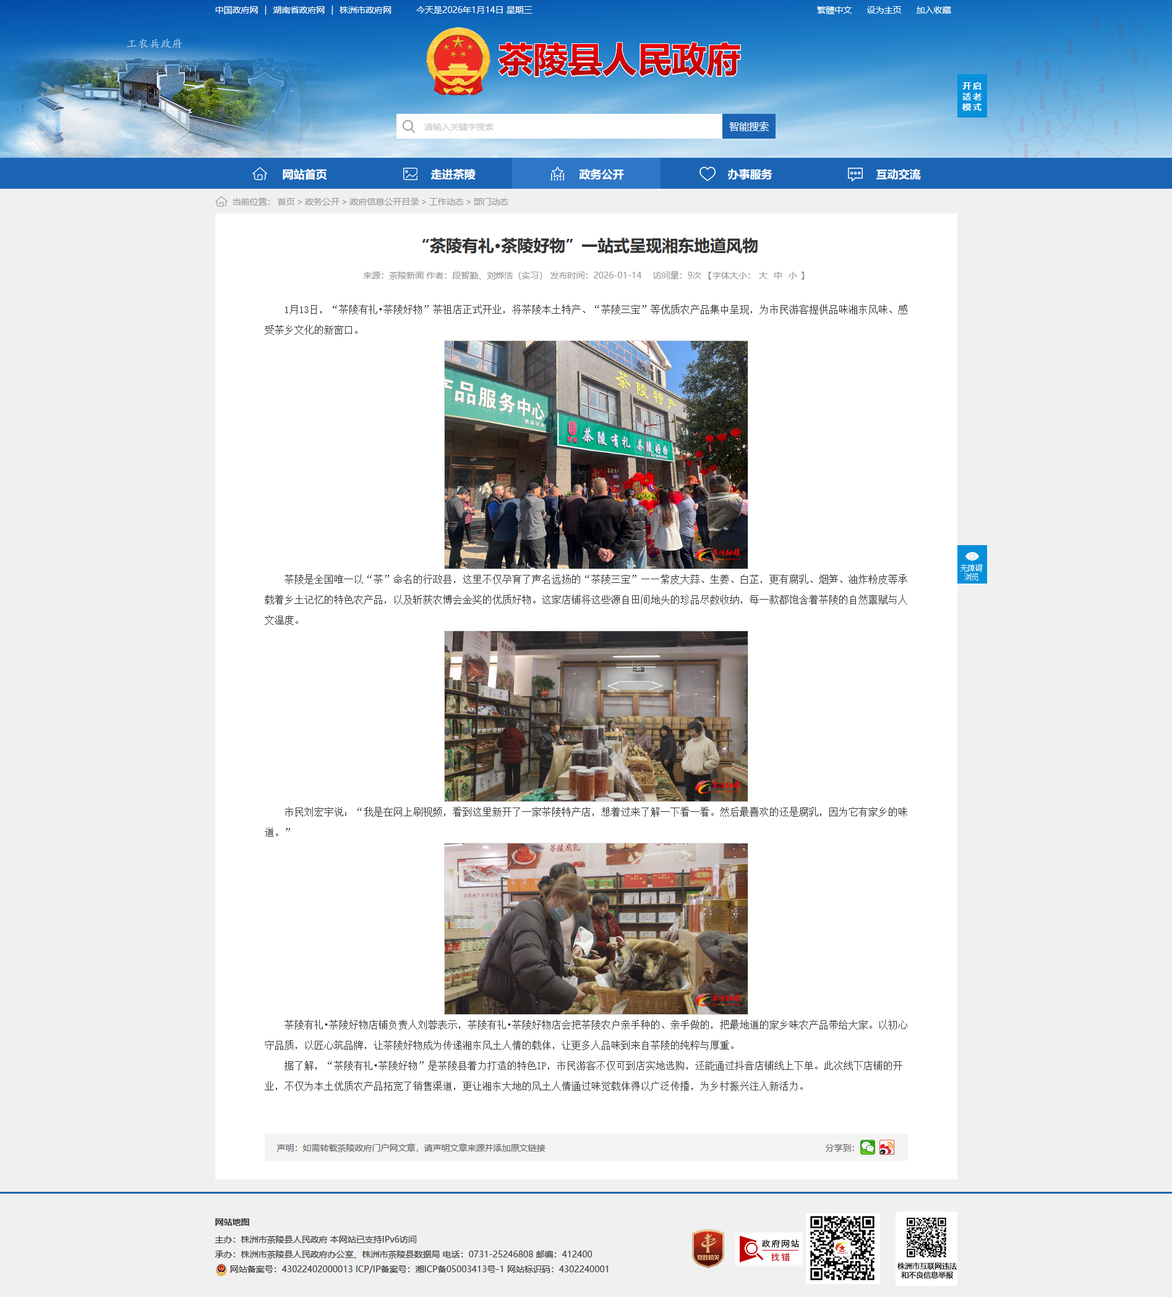Click the national emblem logo
The width and height of the screenshot is (1172, 1297).
click(x=457, y=61)
